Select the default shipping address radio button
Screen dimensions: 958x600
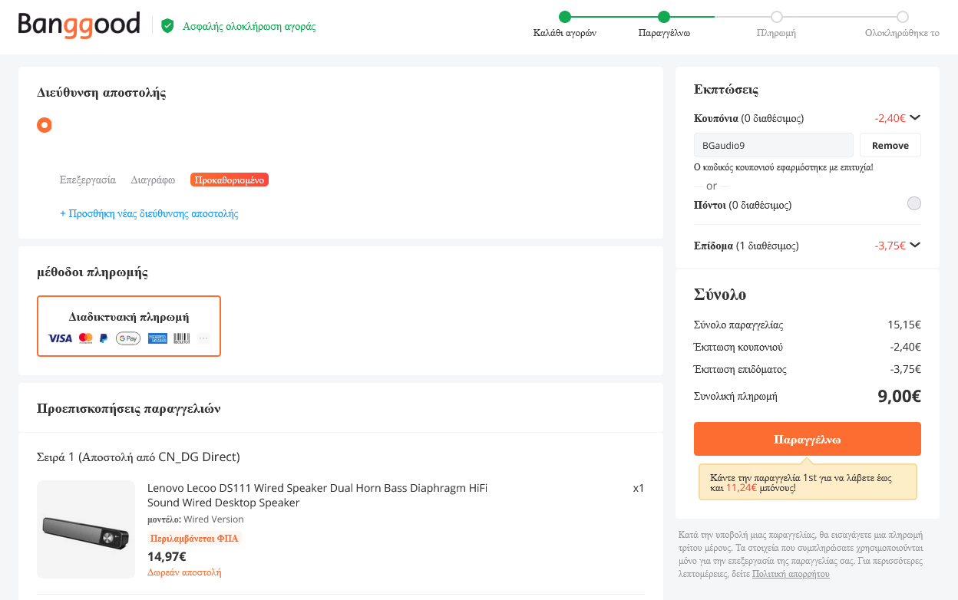coord(45,125)
